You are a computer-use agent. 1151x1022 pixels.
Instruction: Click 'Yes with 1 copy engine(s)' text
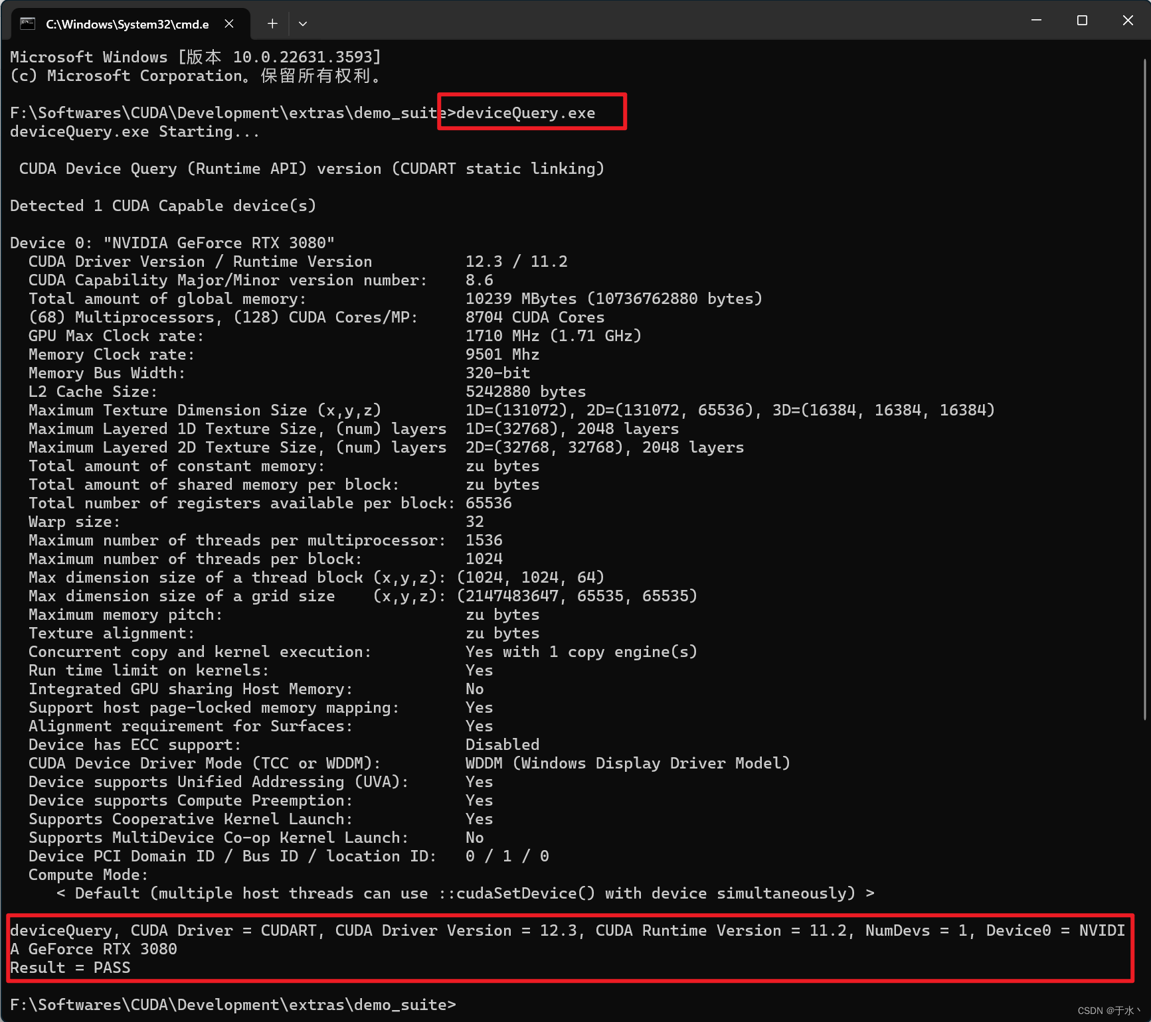point(581,652)
